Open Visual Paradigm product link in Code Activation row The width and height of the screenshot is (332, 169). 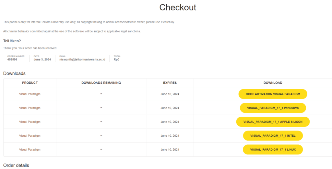[x=30, y=94]
